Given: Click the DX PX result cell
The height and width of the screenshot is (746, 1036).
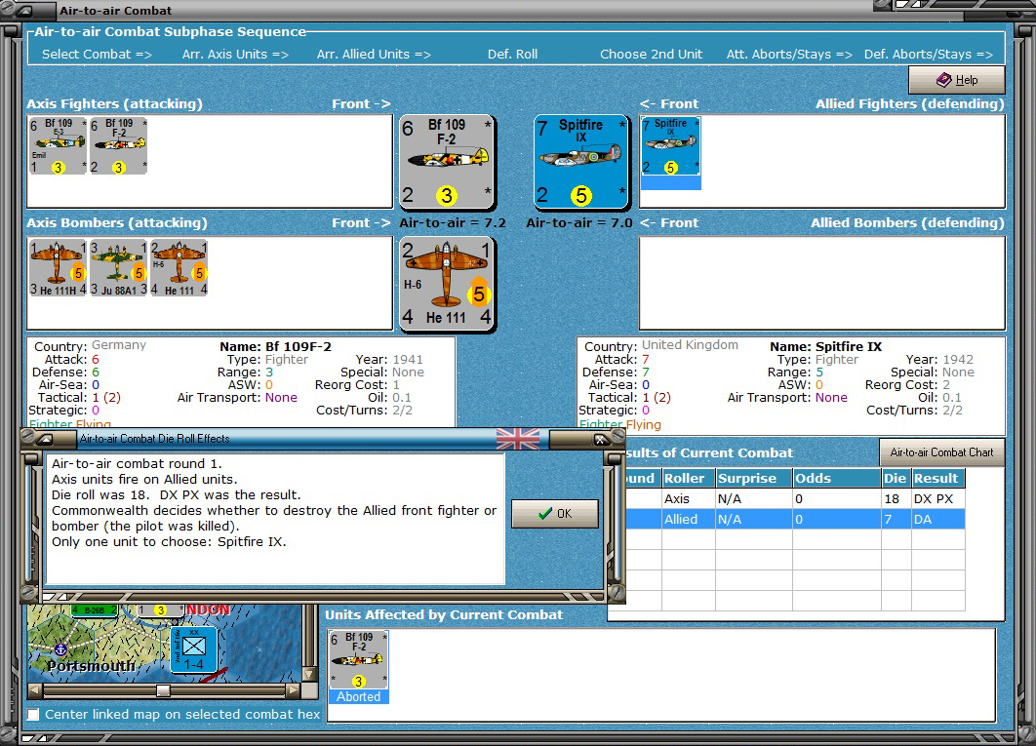Looking at the screenshot, I should coord(937,499).
